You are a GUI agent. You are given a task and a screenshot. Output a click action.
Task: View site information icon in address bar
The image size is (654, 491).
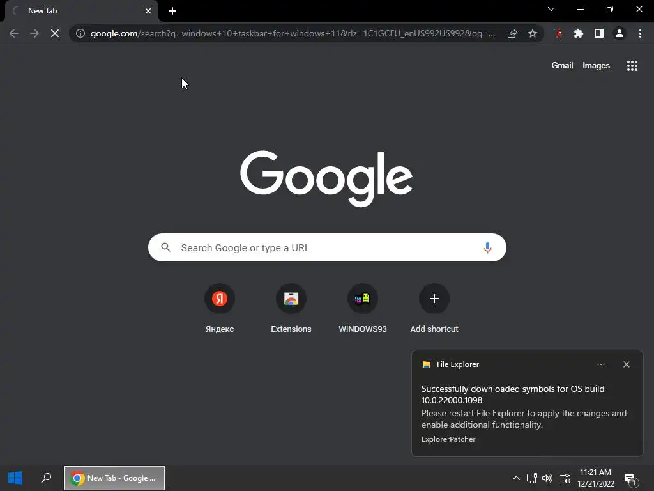point(80,33)
